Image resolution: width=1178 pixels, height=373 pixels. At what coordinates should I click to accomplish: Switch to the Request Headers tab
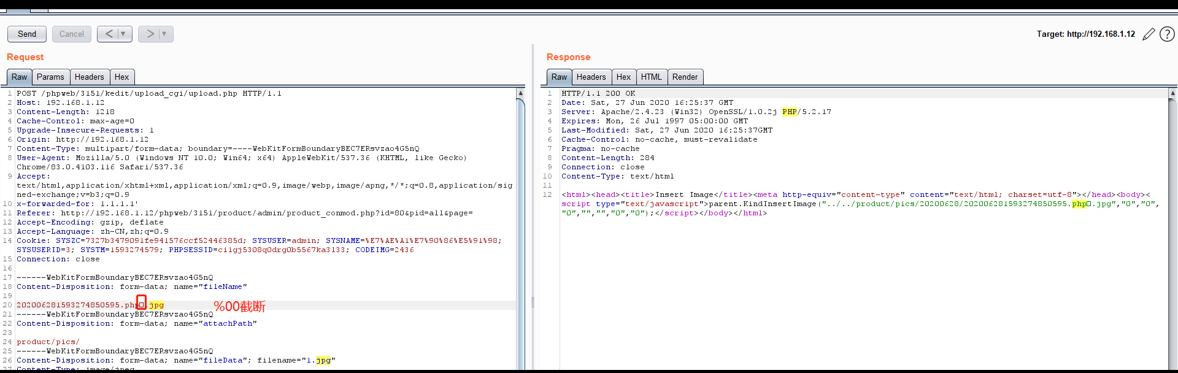pyautogui.click(x=90, y=77)
